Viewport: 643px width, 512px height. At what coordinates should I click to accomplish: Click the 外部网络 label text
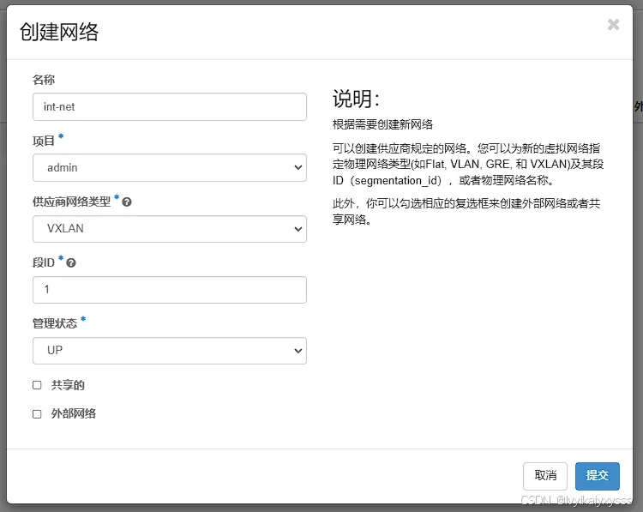74,413
